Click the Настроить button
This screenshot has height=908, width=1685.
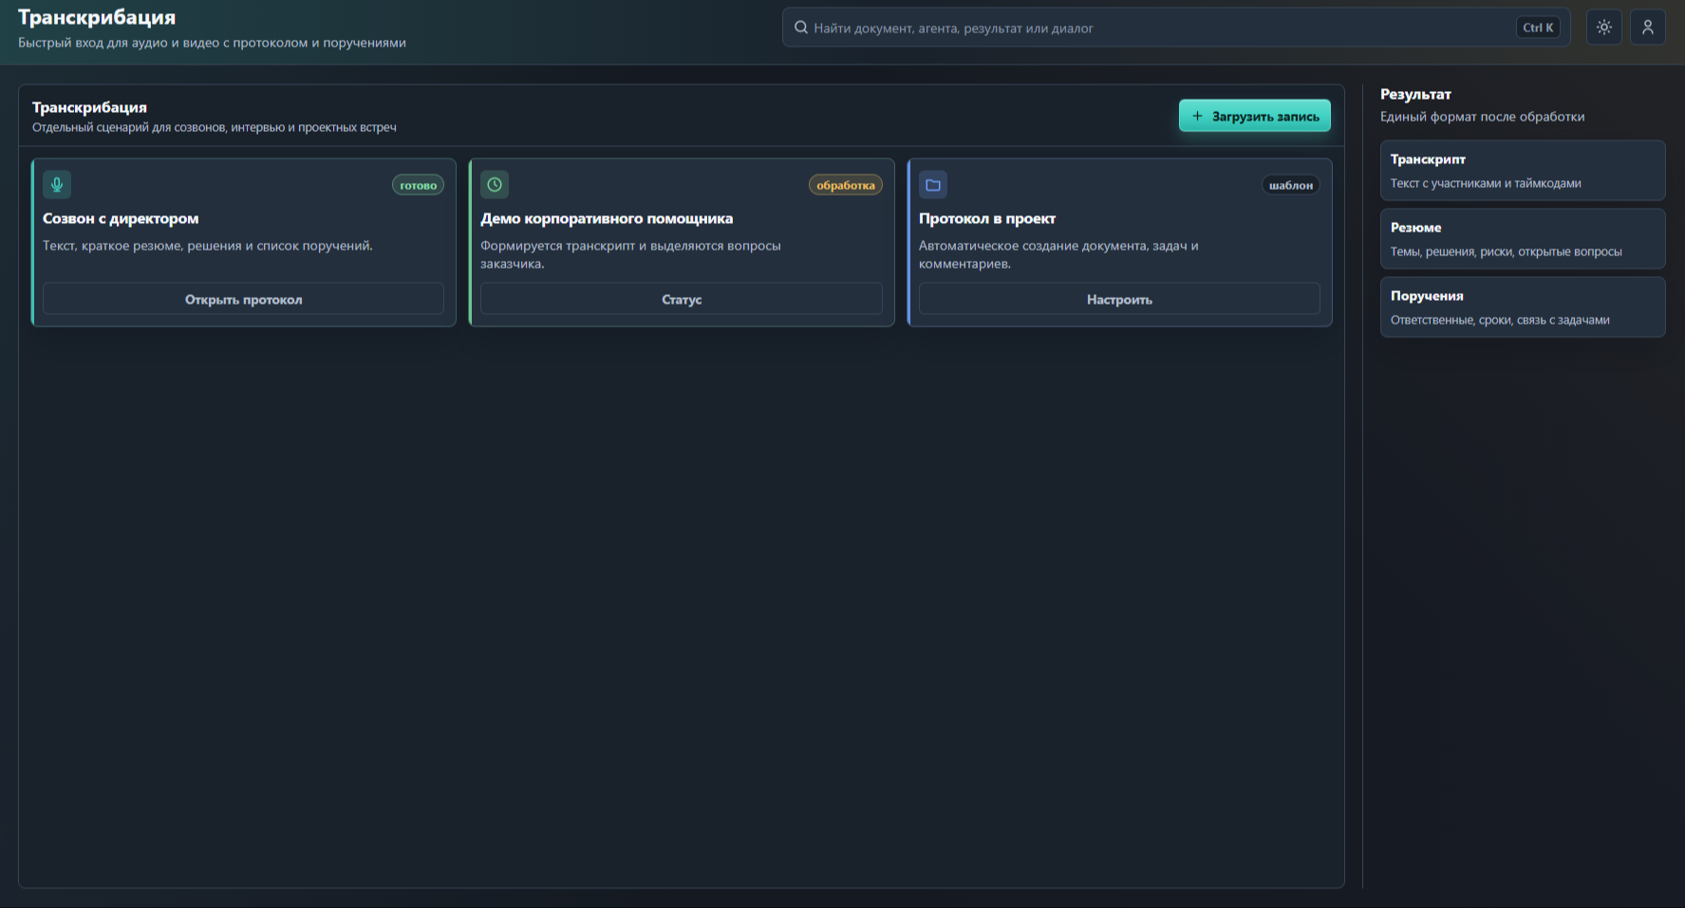click(x=1119, y=299)
